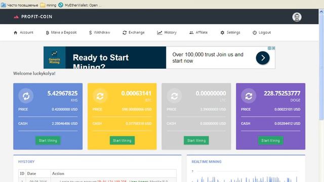Click the scrollbar up arrow
The image size is (324, 182).
click(x=321, y=12)
